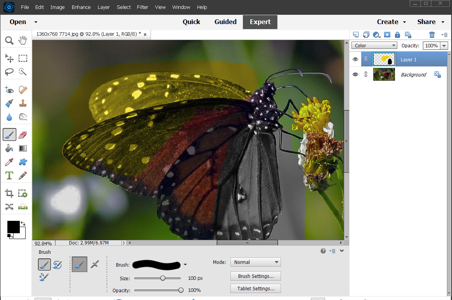452x300 pixels.
Task: Toggle visibility of Layer 1
Action: (x=355, y=59)
